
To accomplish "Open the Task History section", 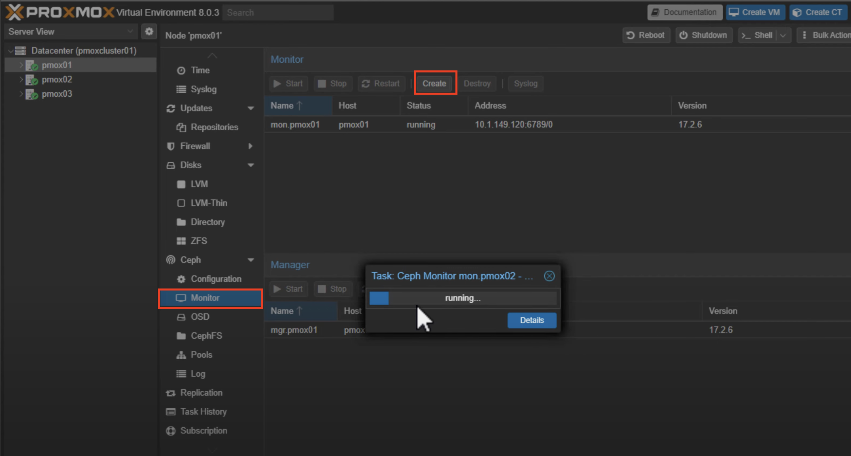I will [203, 411].
